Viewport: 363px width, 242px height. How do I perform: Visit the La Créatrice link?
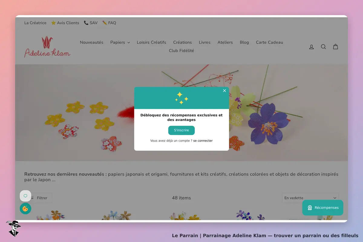[x=35, y=23]
